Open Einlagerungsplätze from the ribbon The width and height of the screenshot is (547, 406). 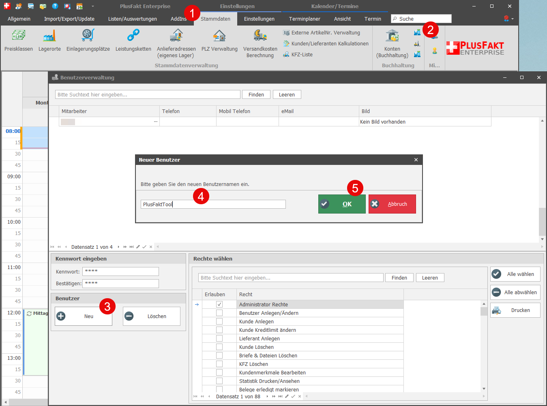pyautogui.click(x=88, y=41)
